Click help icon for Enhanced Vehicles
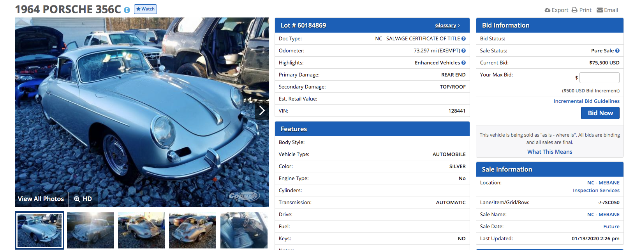Image resolution: width=634 pixels, height=250 pixels. (x=463, y=63)
